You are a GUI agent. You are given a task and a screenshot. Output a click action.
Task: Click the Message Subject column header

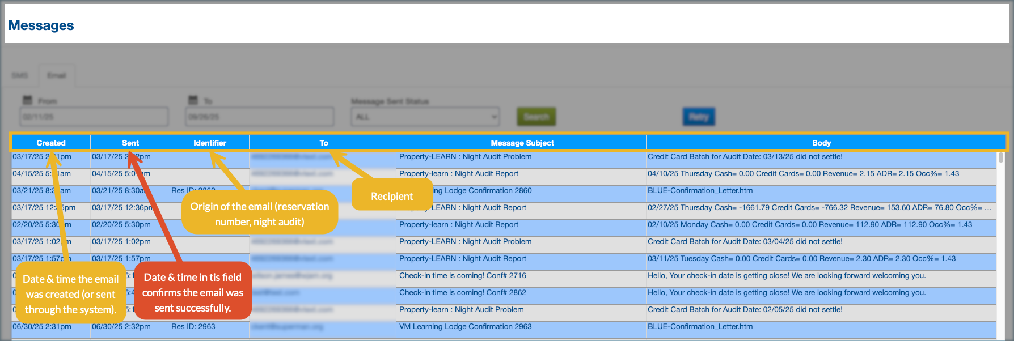[522, 143]
